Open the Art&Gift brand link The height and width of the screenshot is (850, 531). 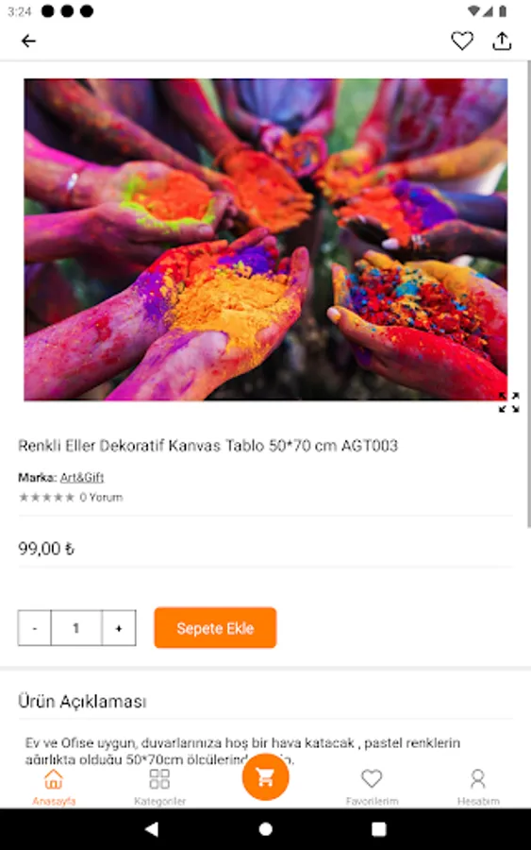[82, 478]
